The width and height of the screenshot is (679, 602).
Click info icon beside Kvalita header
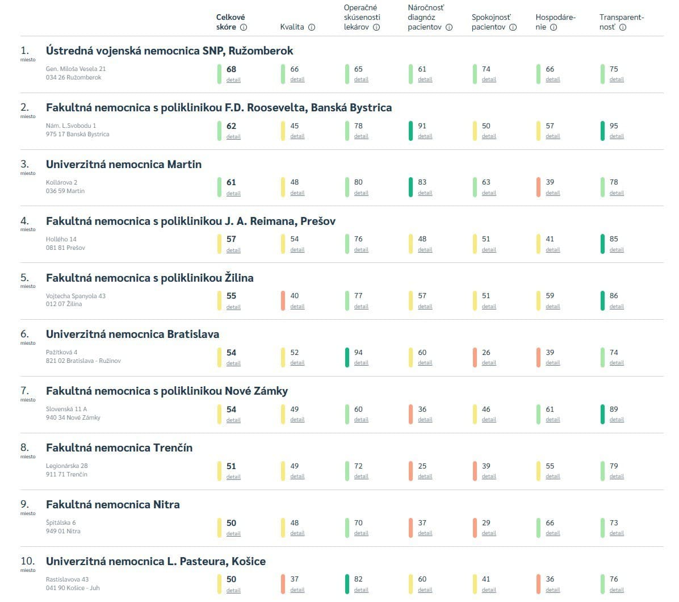(x=312, y=27)
